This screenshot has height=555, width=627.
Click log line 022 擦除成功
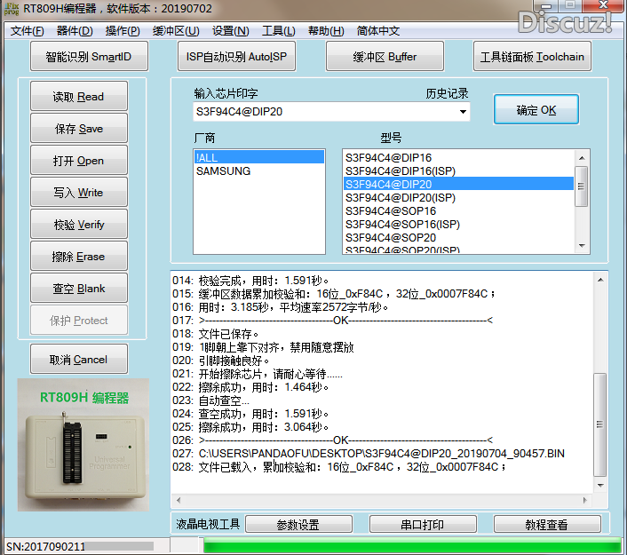263,387
